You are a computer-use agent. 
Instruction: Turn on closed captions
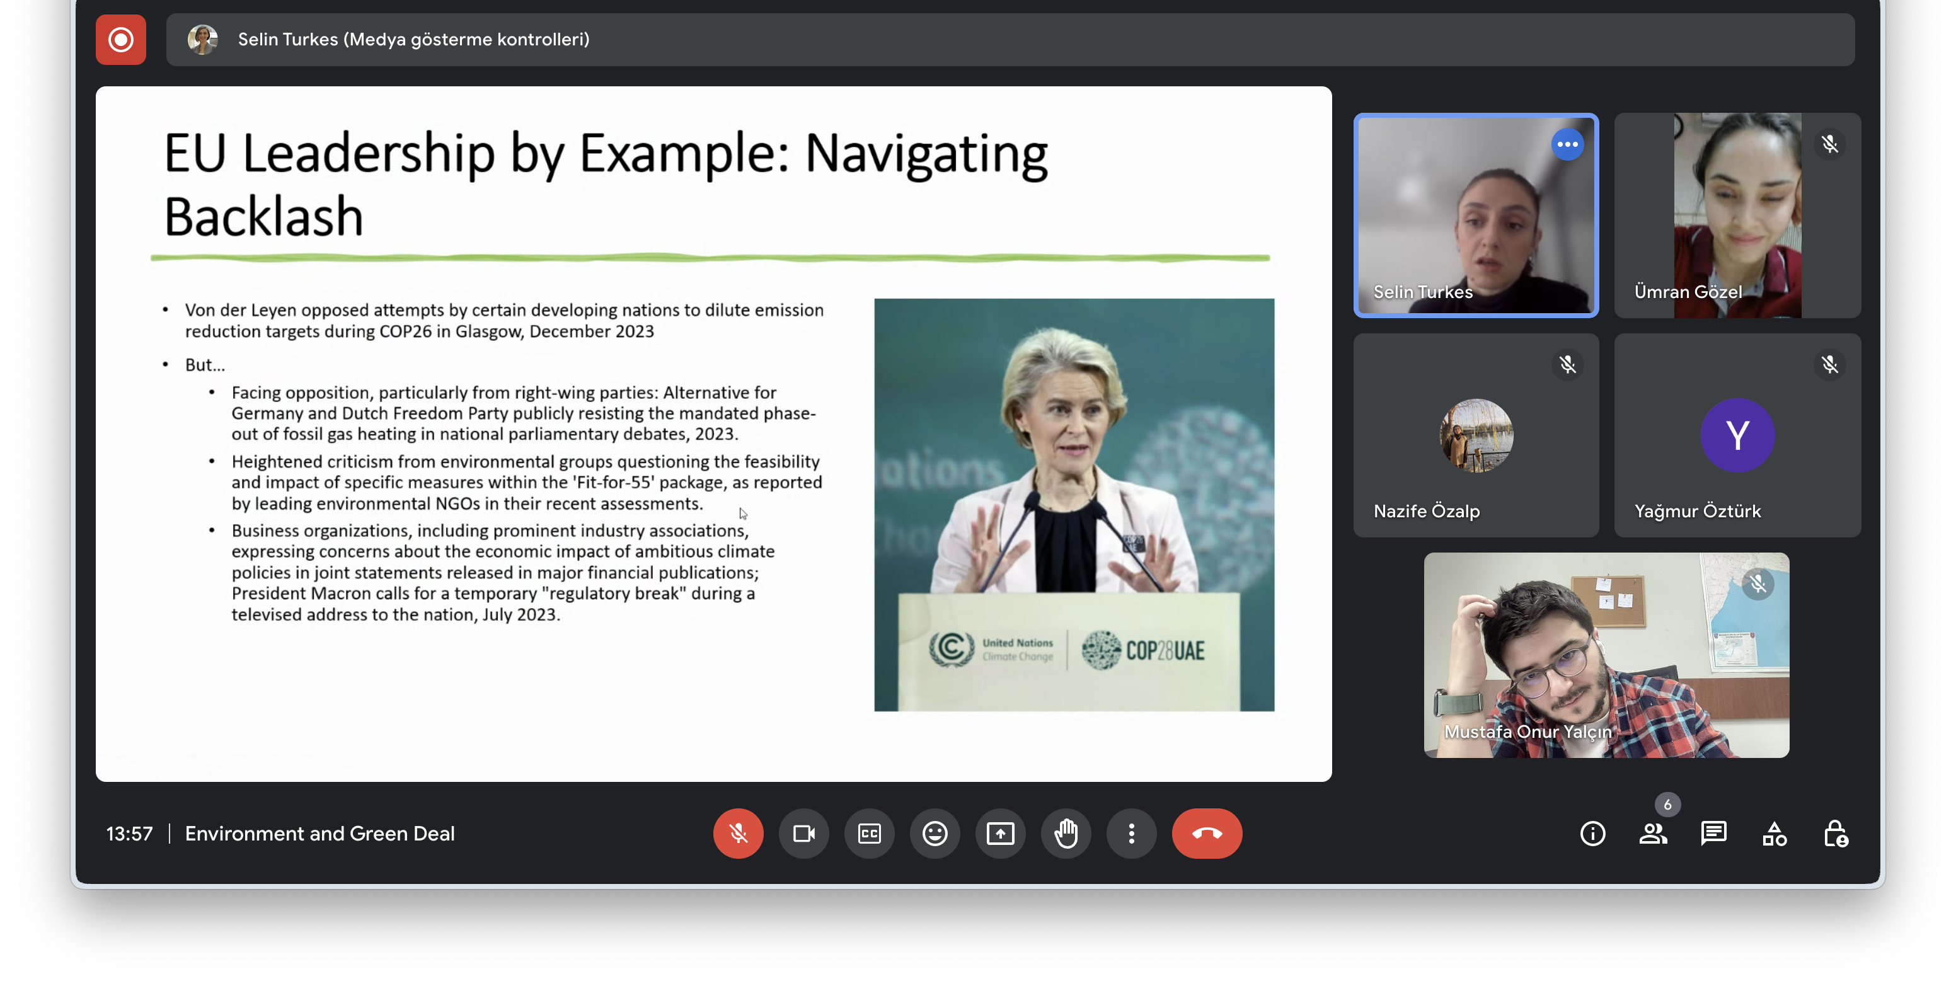868,833
